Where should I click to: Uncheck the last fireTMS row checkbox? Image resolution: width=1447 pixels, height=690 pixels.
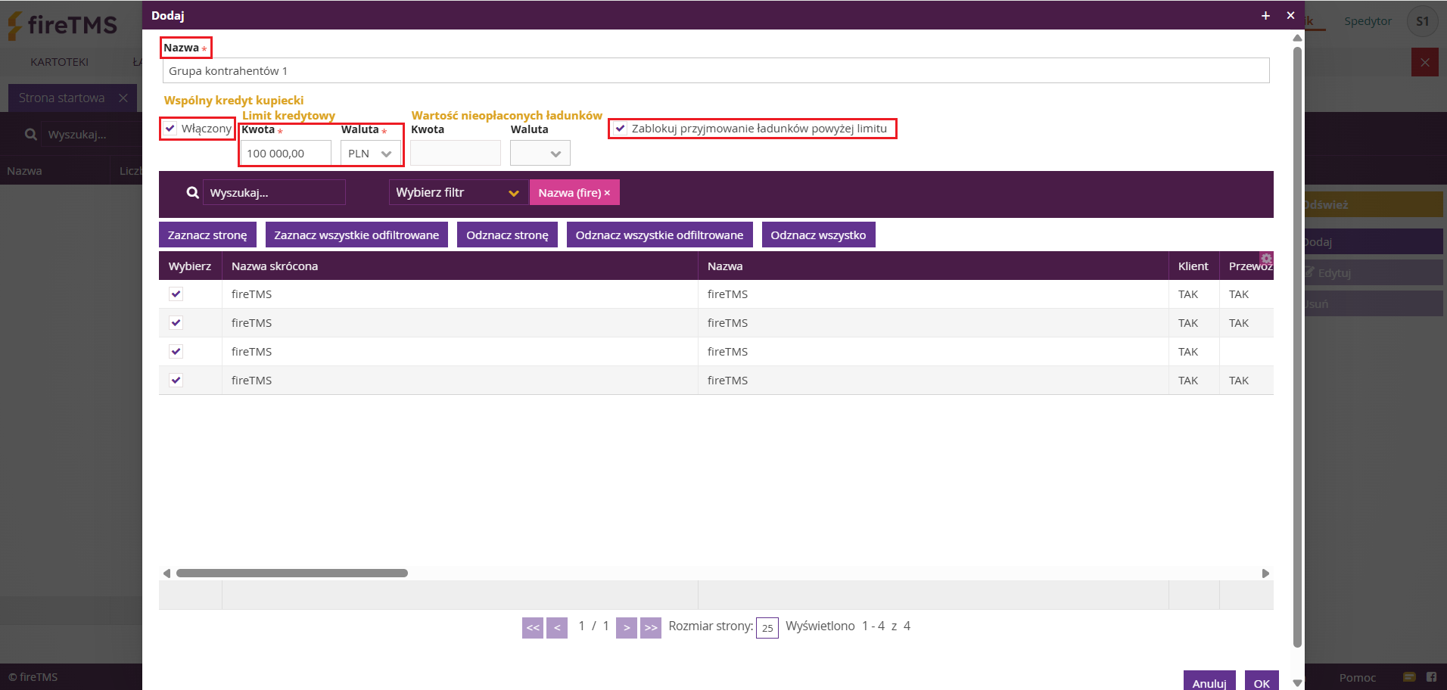coord(176,381)
